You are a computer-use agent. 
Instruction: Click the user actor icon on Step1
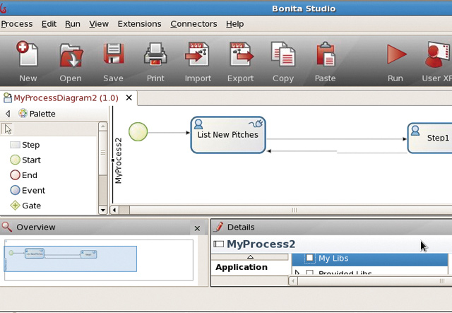[x=415, y=130]
